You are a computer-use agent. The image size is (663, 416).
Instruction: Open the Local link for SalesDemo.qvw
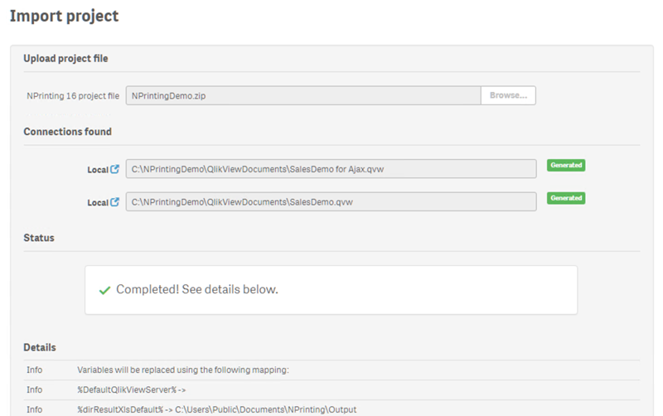pyautogui.click(x=98, y=203)
